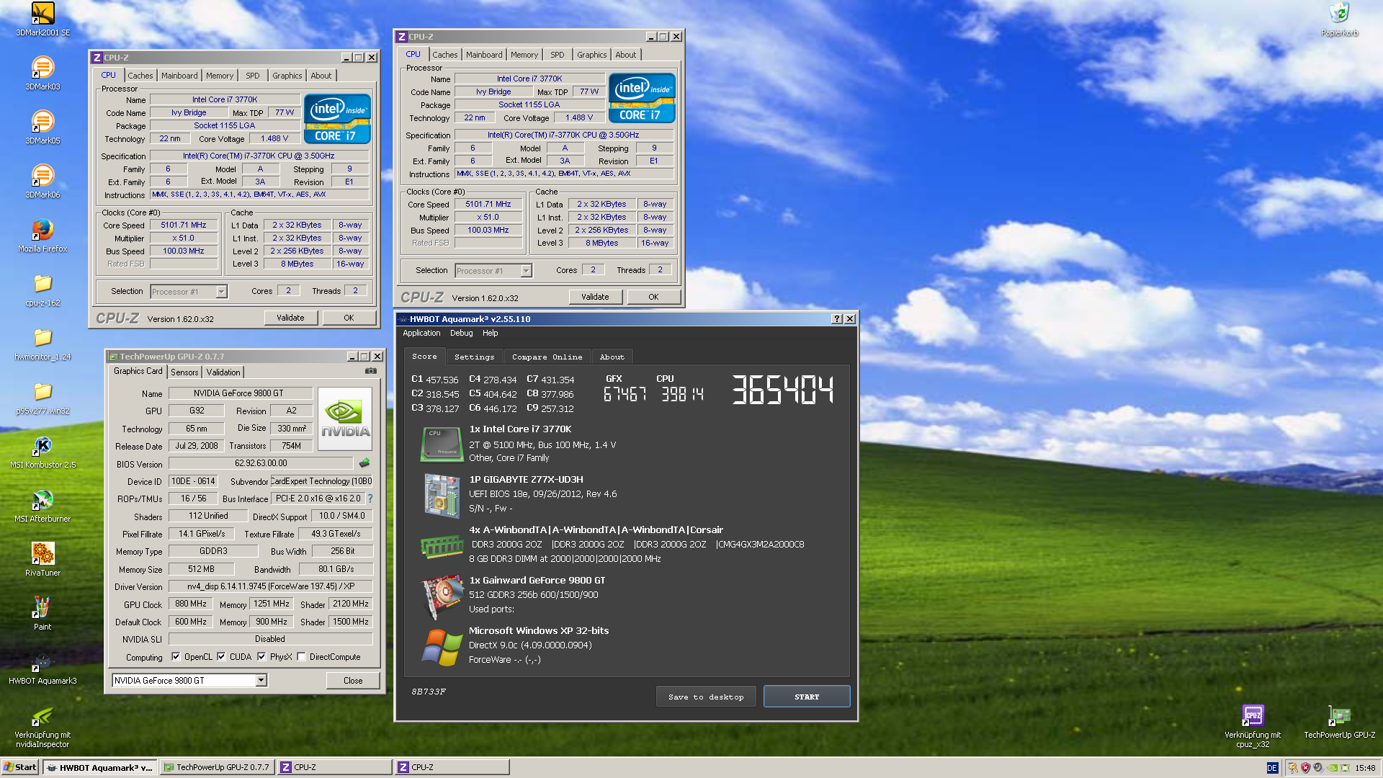This screenshot has height=778, width=1383.
Task: Switch to the About tab in Aquamark
Action: (612, 357)
